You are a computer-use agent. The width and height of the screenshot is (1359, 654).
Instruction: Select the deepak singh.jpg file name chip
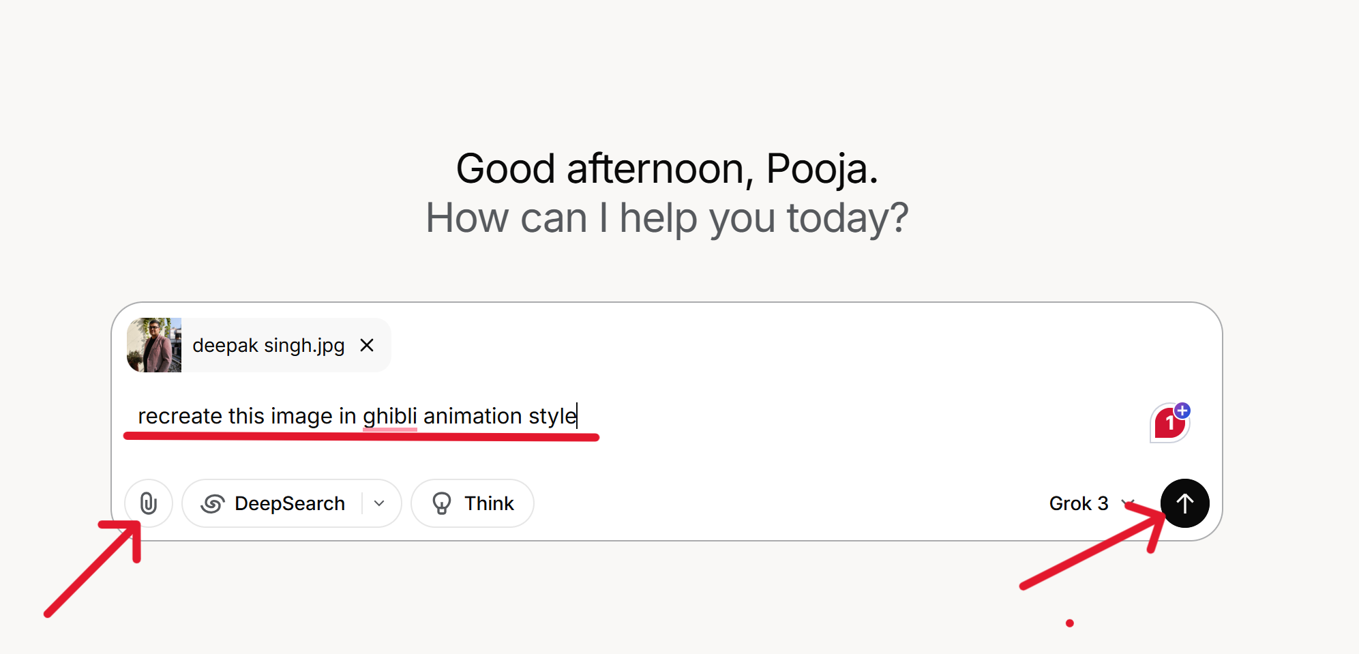click(259, 345)
